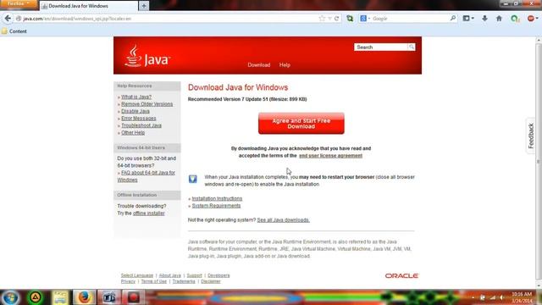Open the green extension icon beside the address bar

pyautogui.click(x=350, y=19)
